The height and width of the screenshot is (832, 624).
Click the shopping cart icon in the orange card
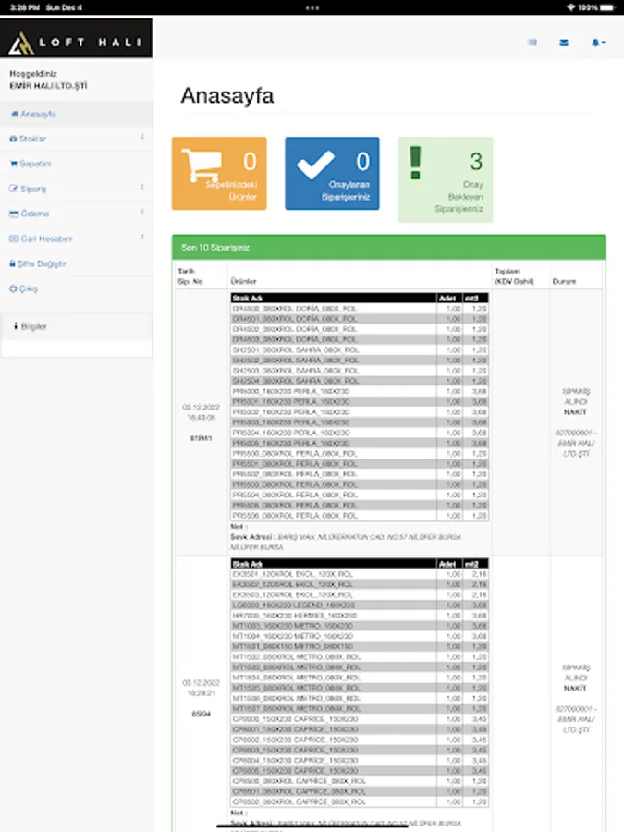202,165
